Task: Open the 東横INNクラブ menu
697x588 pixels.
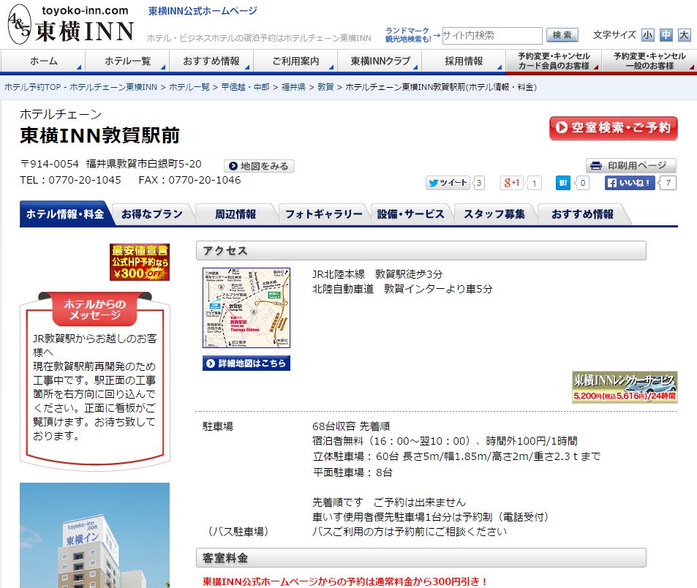Action: [379, 61]
